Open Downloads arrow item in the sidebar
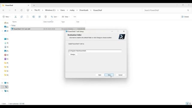Screen dimensions: 192x108 click(x=6, y=43)
